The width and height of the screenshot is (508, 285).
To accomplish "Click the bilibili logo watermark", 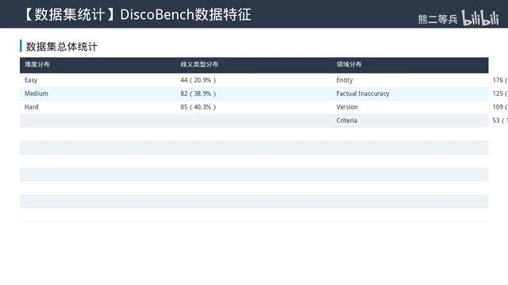I will tap(480, 17).
